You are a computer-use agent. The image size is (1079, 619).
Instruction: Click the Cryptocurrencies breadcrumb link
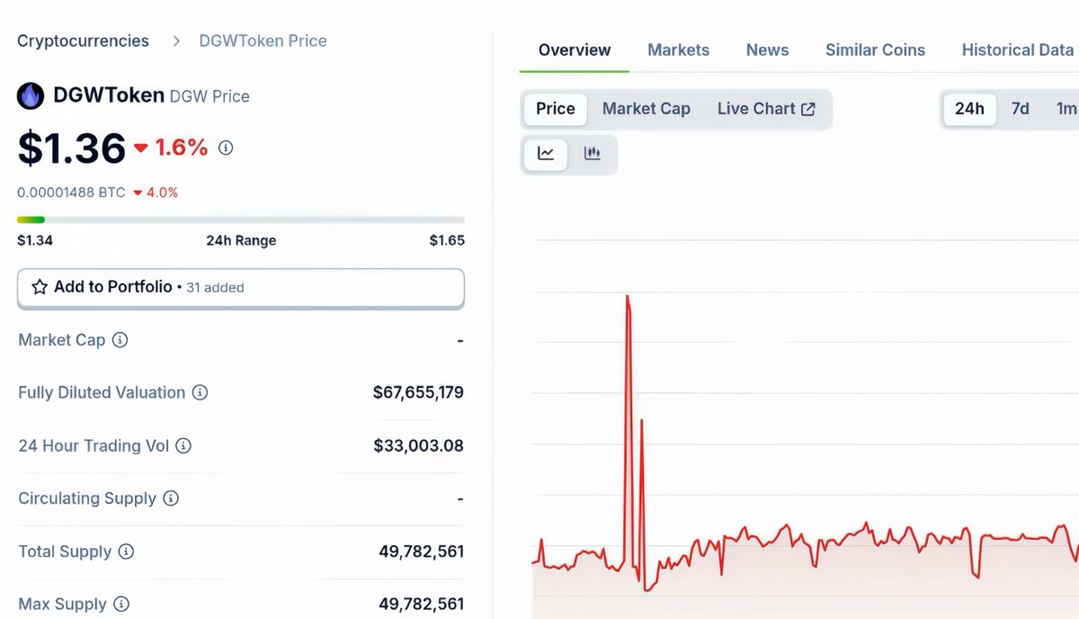83,40
